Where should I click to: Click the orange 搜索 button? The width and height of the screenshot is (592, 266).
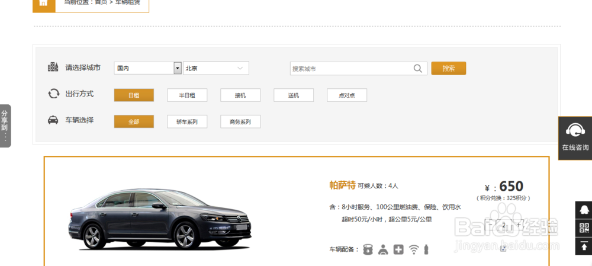click(x=449, y=68)
